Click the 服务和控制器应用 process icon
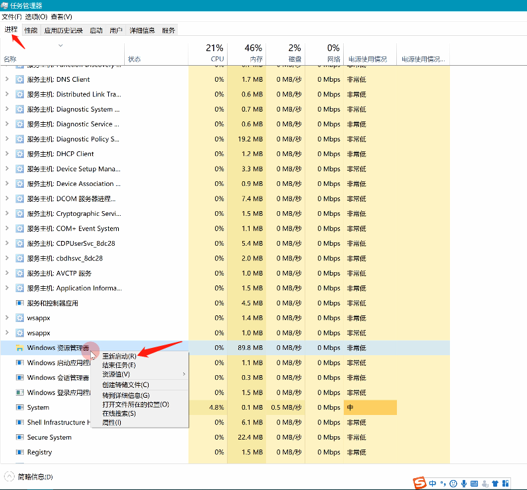Image resolution: width=527 pixels, height=490 pixels. [20, 303]
